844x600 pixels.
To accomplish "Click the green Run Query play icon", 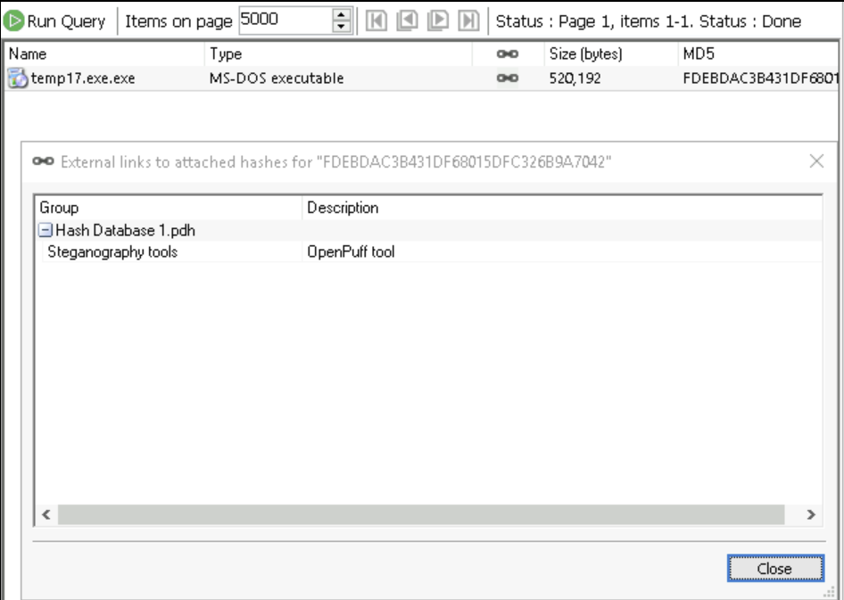I will (13, 21).
